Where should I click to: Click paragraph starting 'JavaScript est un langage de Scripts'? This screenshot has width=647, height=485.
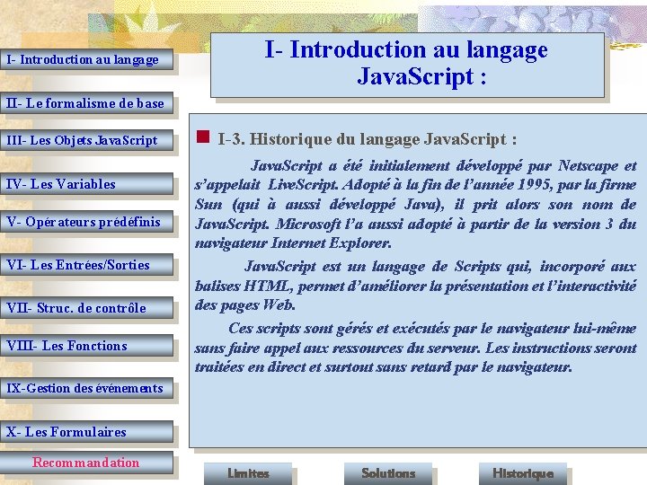pos(415,286)
